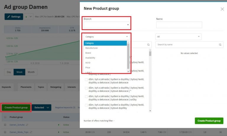Click search magnifier next to category list
Image resolution: width=227 pixels, height=136 pixels.
point(148,45)
